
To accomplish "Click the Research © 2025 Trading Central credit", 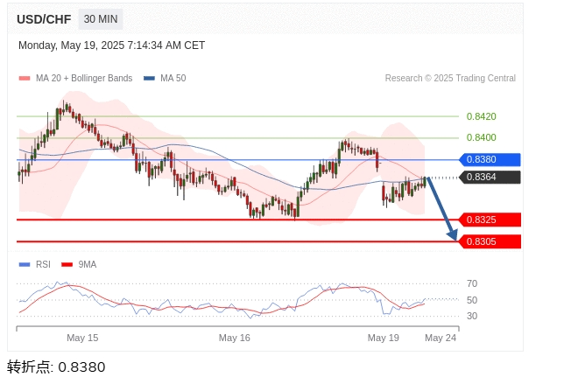I will 450,78.
